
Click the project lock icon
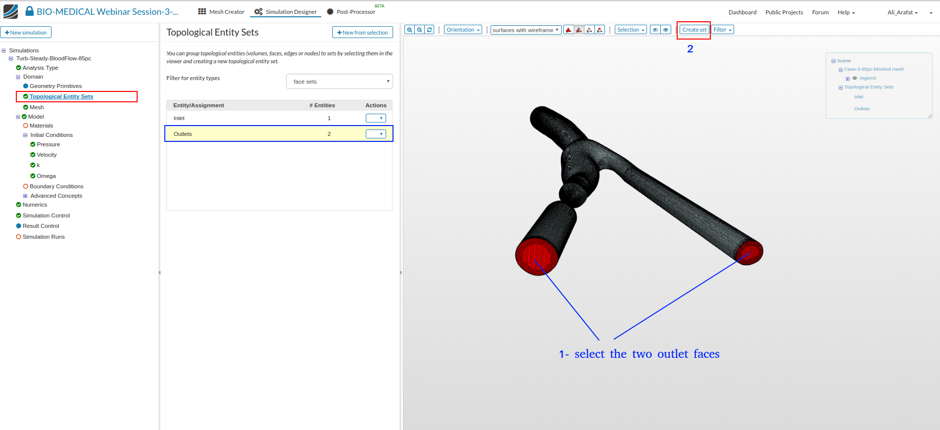30,11
